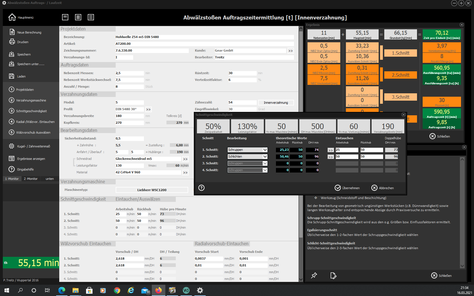Select Schnittgeschwindigkeit in the sidebar
The height and width of the screenshot is (296, 474).
click(31, 111)
